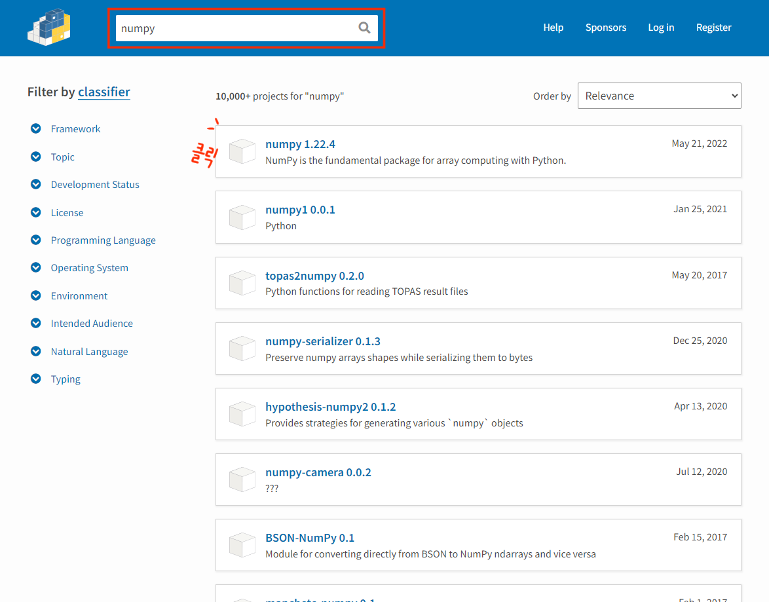Click the cube icon beside numpy1 0.0.1
The height and width of the screenshot is (602, 769).
click(242, 217)
